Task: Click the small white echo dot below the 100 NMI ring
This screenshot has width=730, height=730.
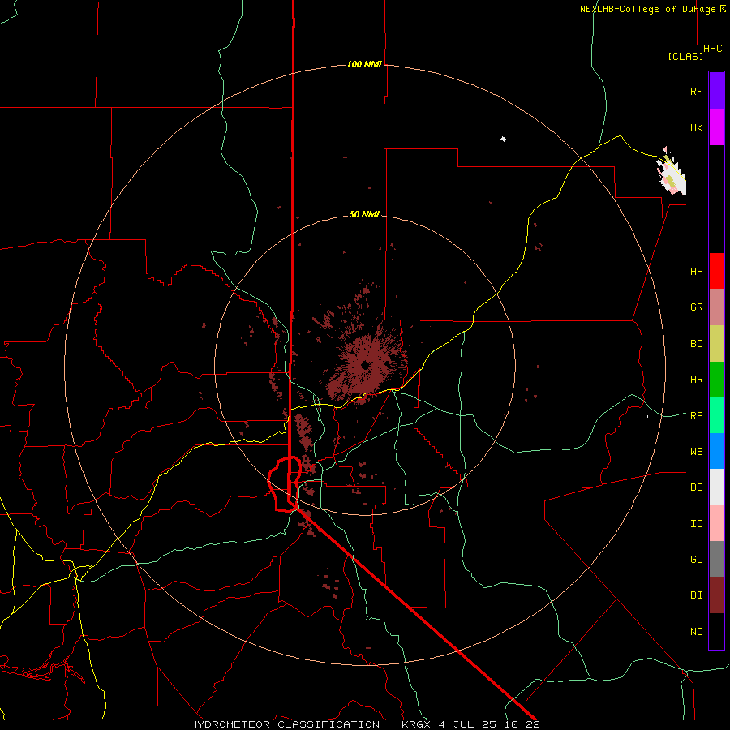Action: coord(503,139)
